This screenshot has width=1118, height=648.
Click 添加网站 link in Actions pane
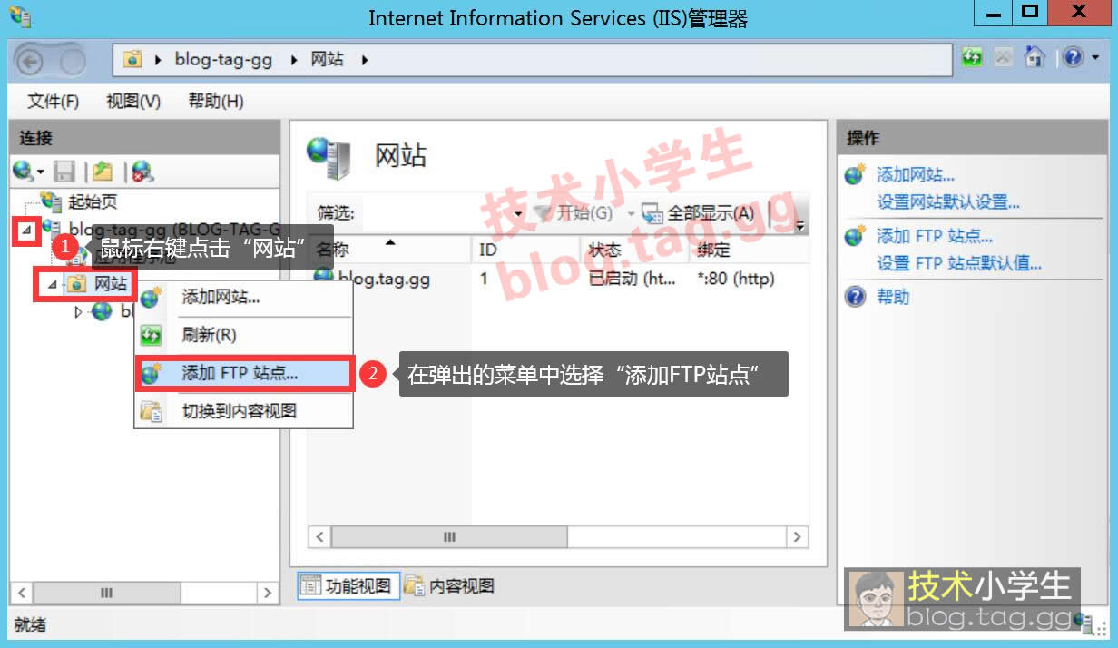[x=915, y=175]
